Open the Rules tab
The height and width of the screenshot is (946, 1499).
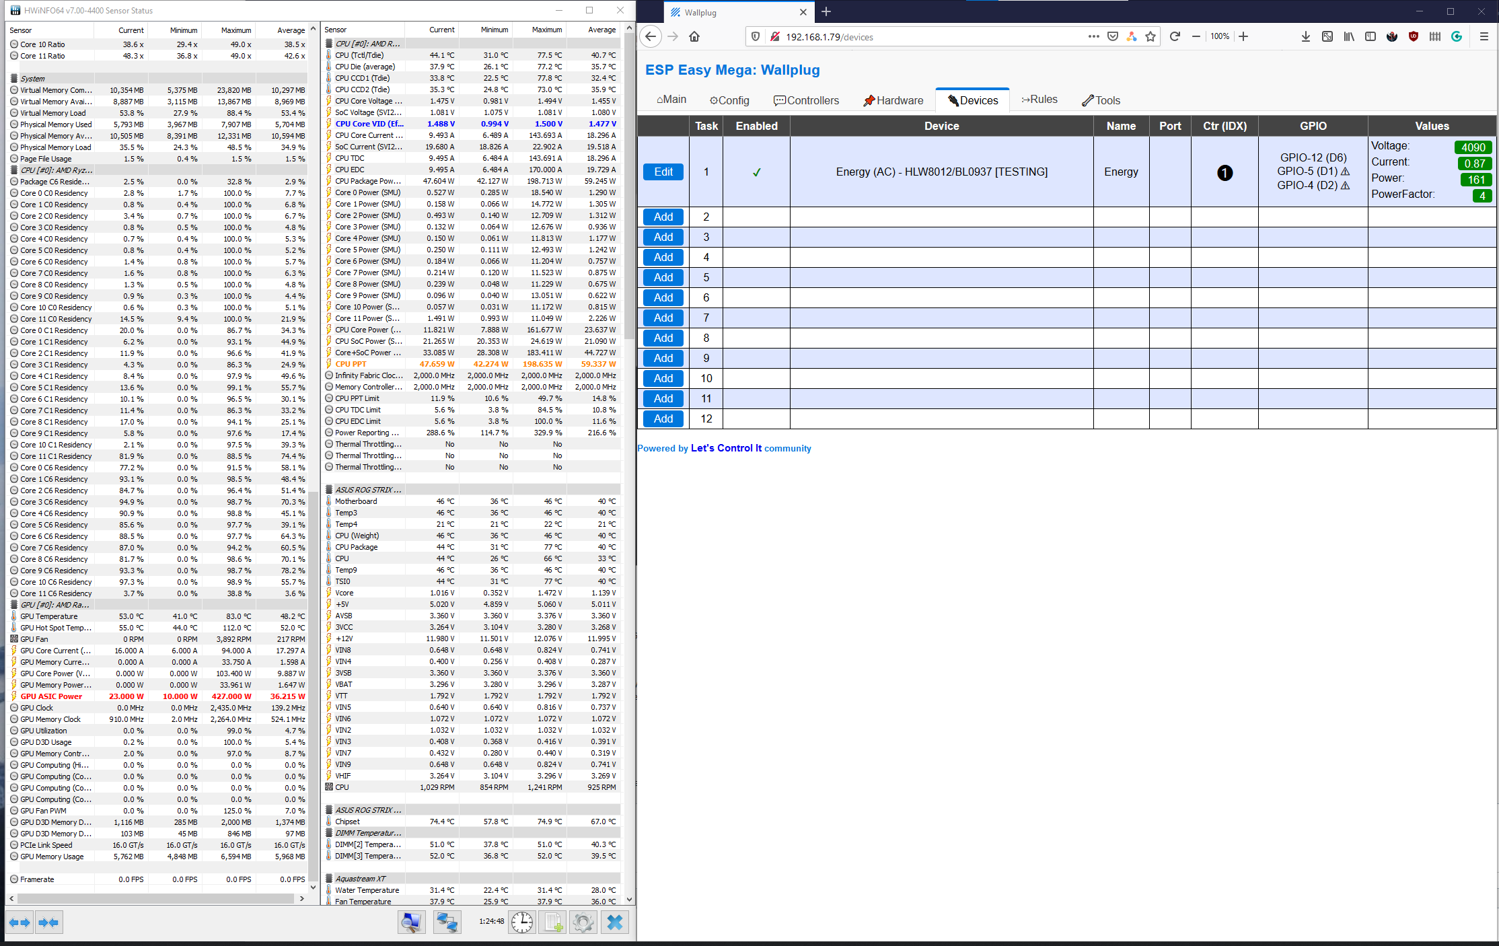pos(1039,100)
